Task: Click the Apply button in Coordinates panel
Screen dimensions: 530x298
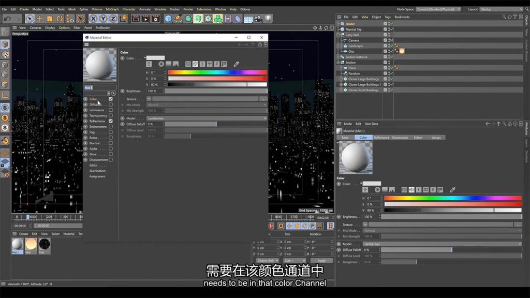Action: [x=321, y=261]
